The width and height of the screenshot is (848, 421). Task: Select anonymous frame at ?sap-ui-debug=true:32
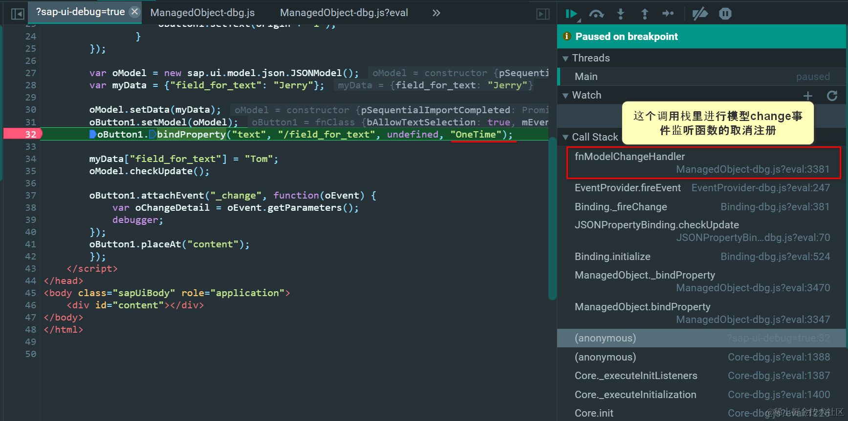(x=701, y=338)
